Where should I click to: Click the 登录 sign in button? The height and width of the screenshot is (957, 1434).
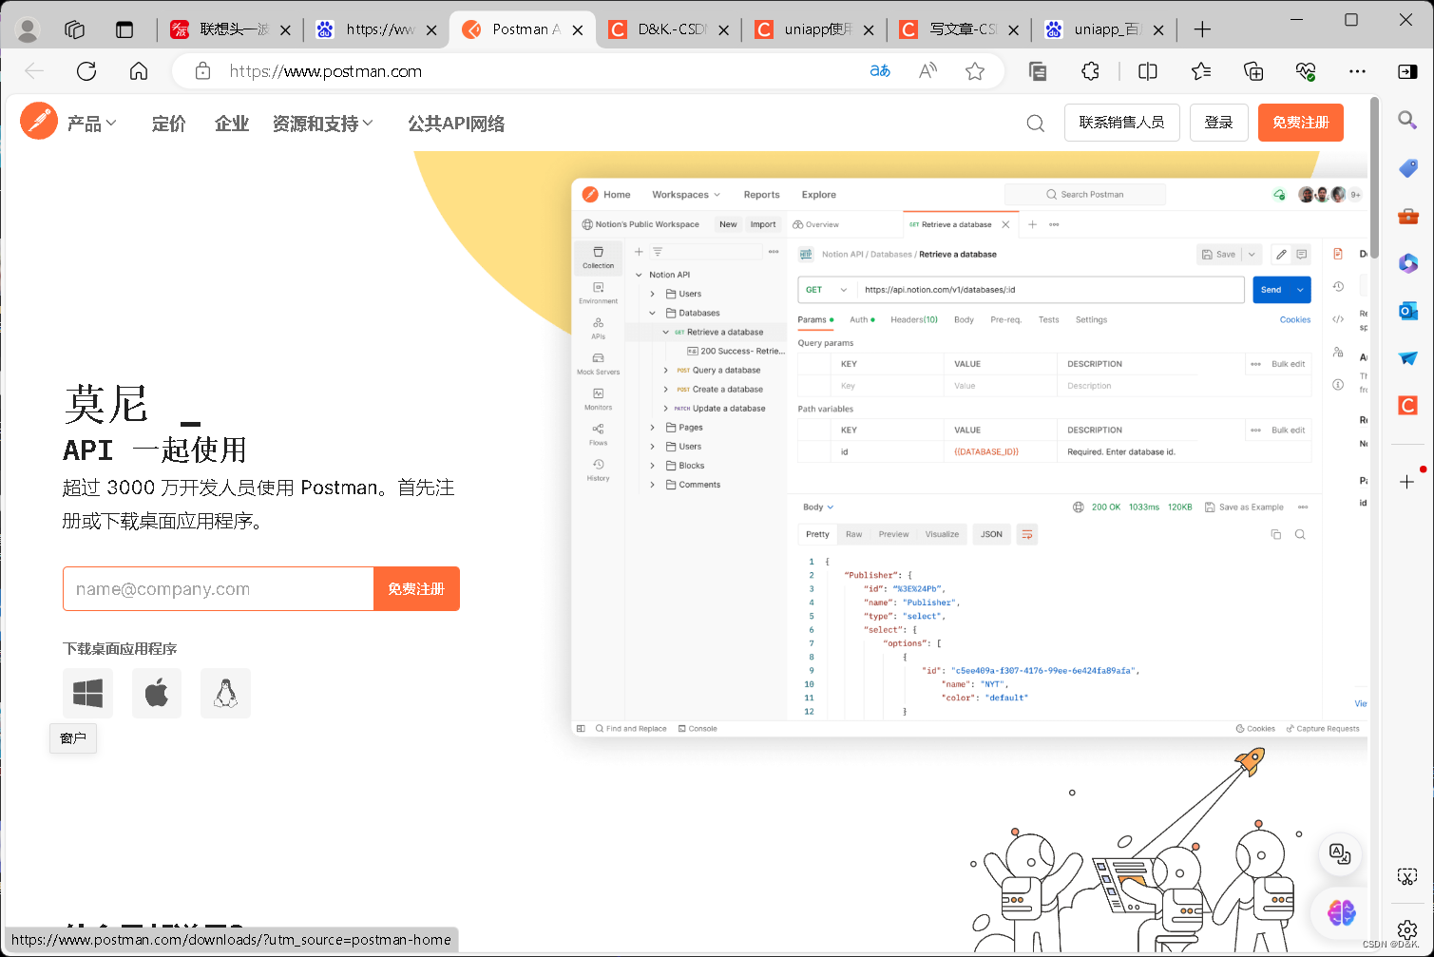[x=1218, y=123]
